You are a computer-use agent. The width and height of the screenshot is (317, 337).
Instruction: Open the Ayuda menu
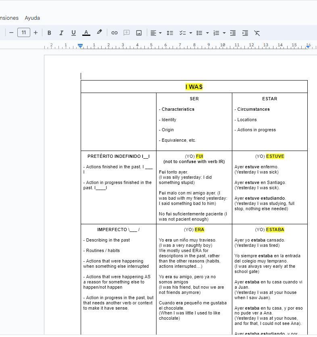click(32, 18)
